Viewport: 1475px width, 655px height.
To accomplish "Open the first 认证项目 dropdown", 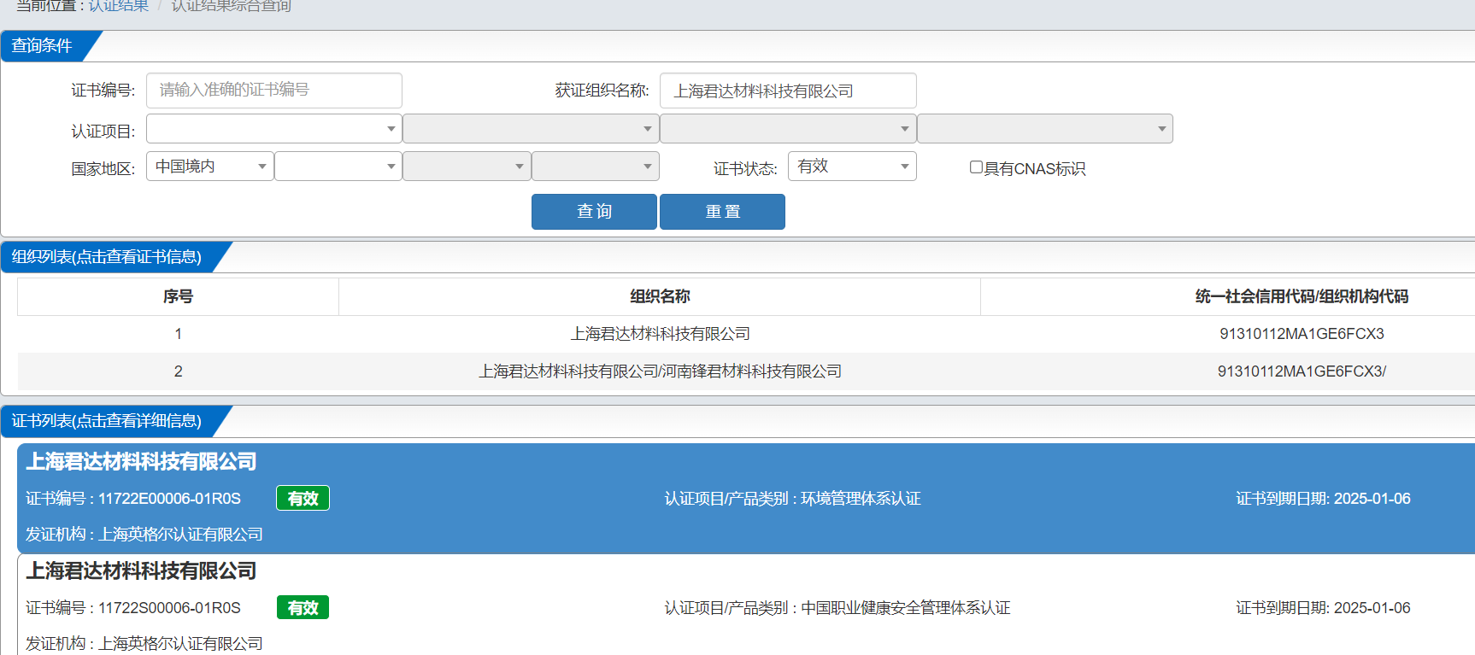I will pos(273,129).
